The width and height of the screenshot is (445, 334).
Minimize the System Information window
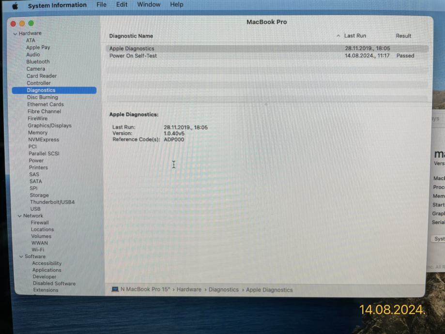(x=22, y=24)
